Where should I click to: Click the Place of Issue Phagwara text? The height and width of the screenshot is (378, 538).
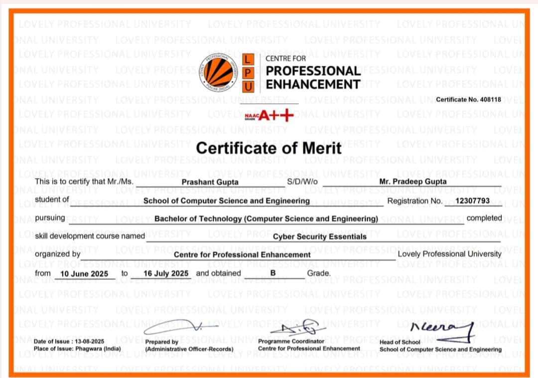click(x=77, y=349)
